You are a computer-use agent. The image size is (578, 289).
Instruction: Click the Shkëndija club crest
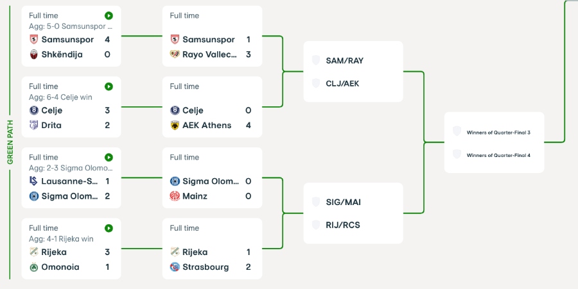pos(34,54)
